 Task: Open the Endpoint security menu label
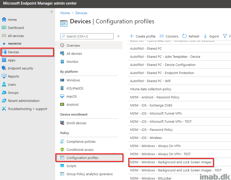point(21,68)
